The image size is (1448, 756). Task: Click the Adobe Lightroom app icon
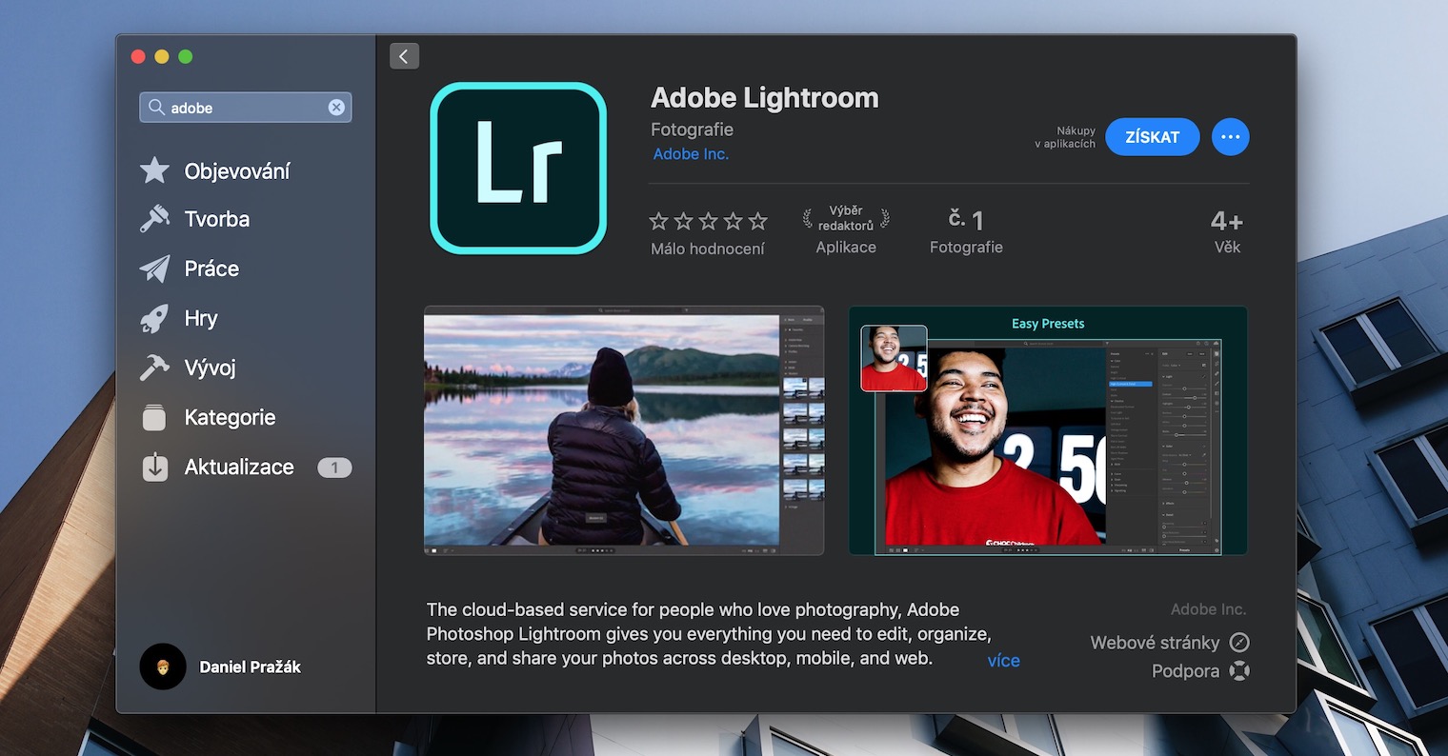pyautogui.click(x=518, y=169)
